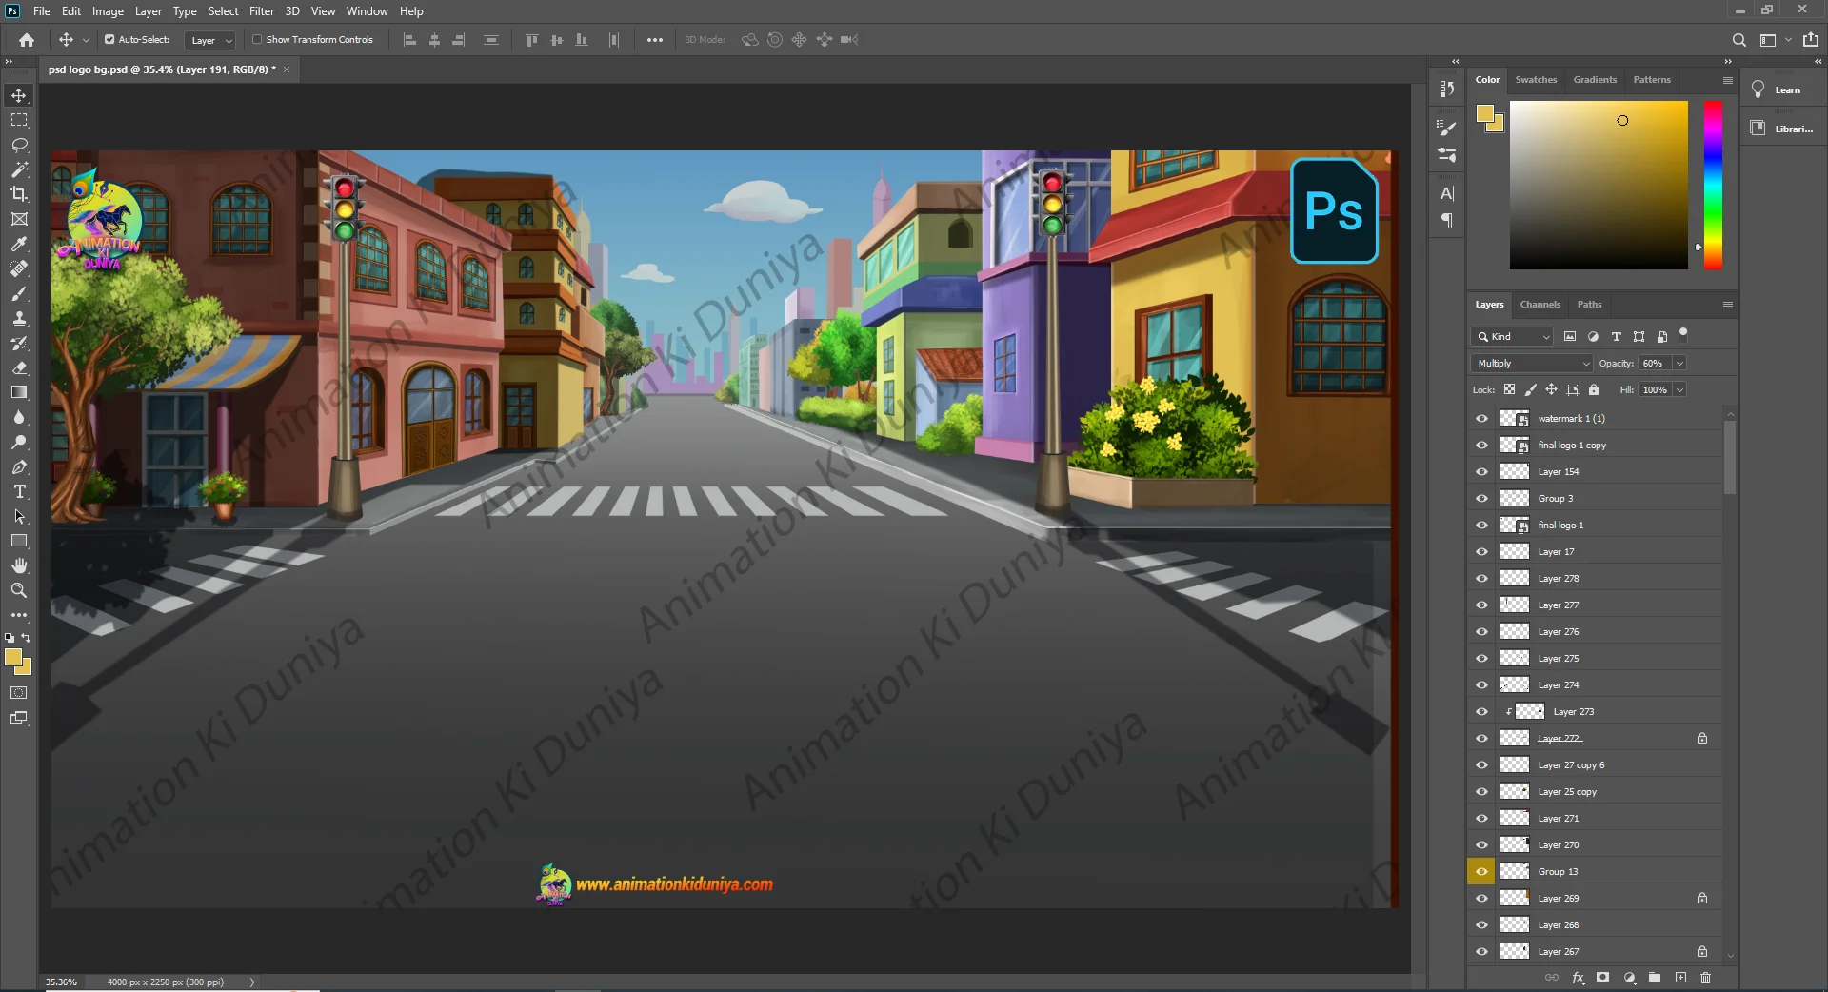Select the Lasso tool
This screenshot has width=1828, height=992.
click(19, 145)
